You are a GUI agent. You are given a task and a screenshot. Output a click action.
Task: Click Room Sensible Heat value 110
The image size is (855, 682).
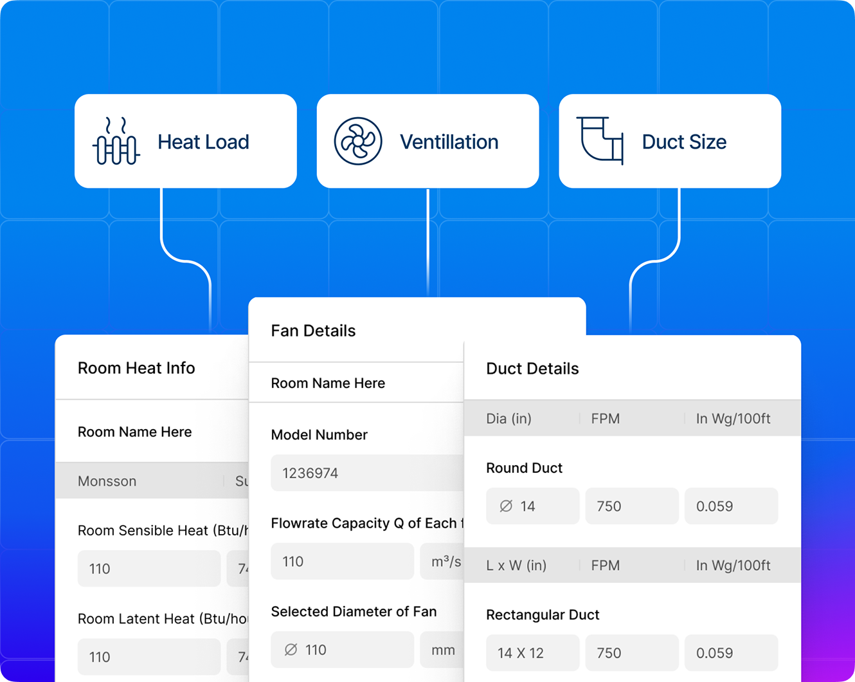point(149,568)
